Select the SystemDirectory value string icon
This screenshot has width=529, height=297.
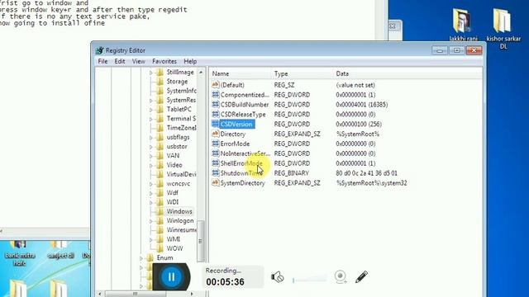(x=215, y=183)
